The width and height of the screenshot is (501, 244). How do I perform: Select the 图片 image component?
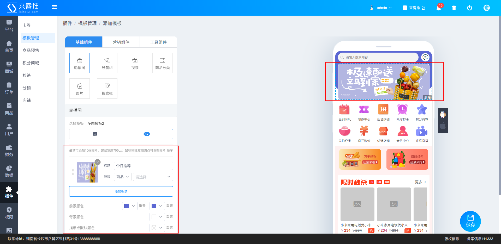click(x=80, y=89)
